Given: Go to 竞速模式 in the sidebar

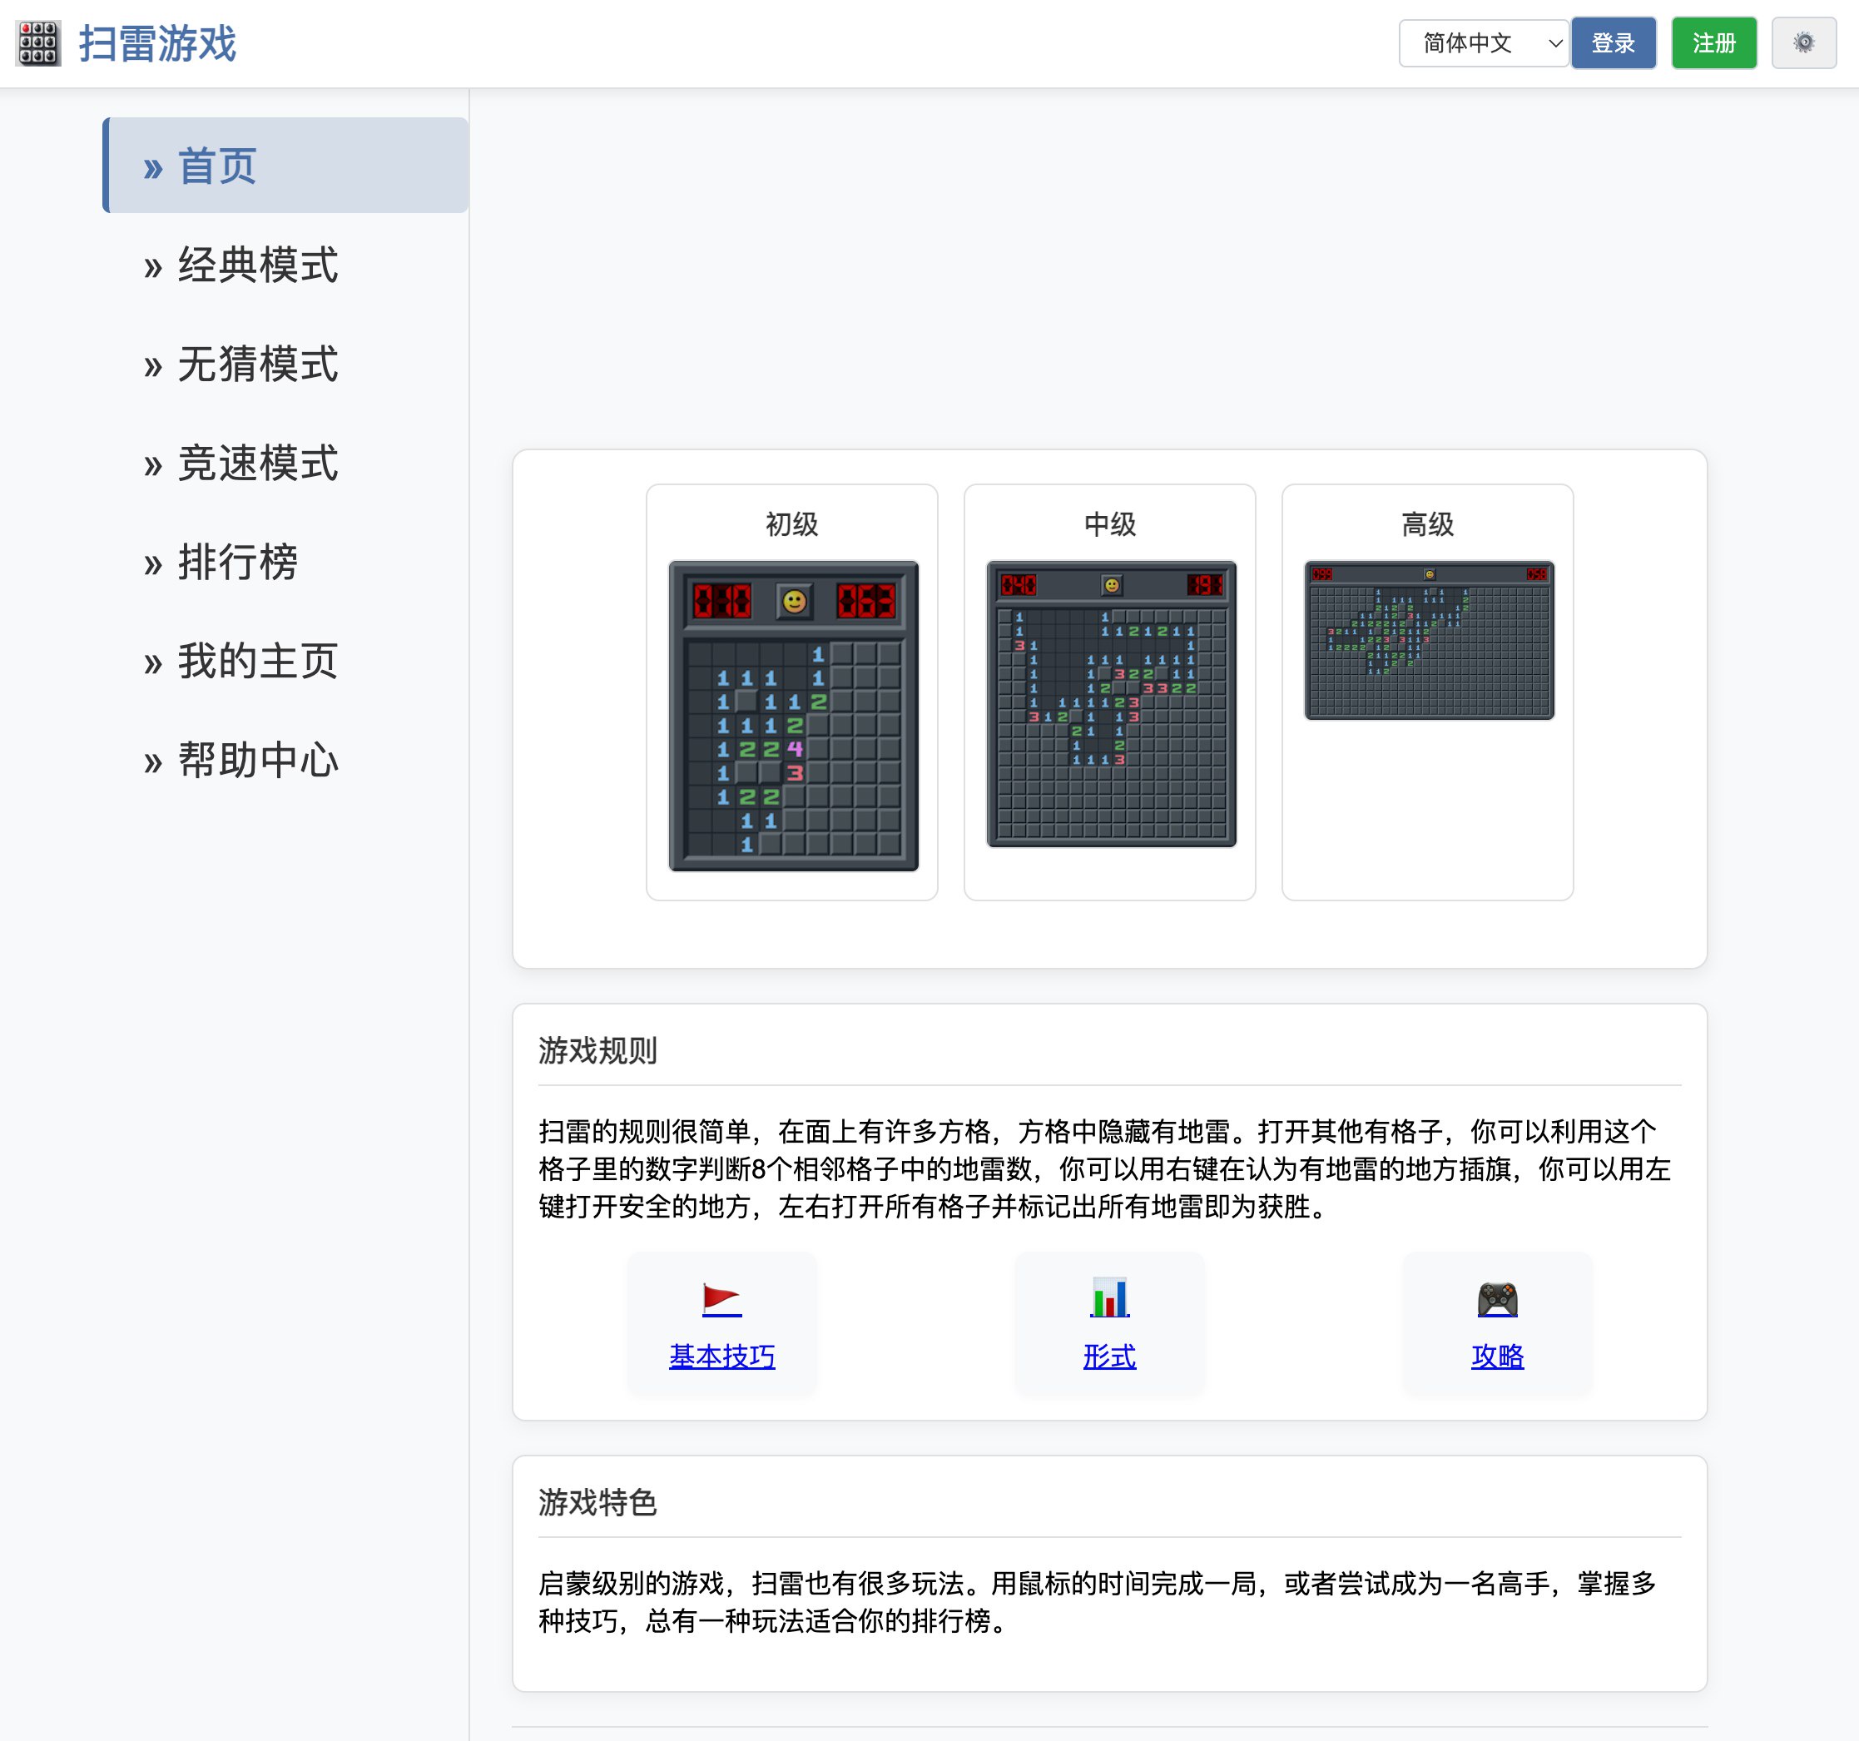Looking at the screenshot, I should click(x=257, y=463).
